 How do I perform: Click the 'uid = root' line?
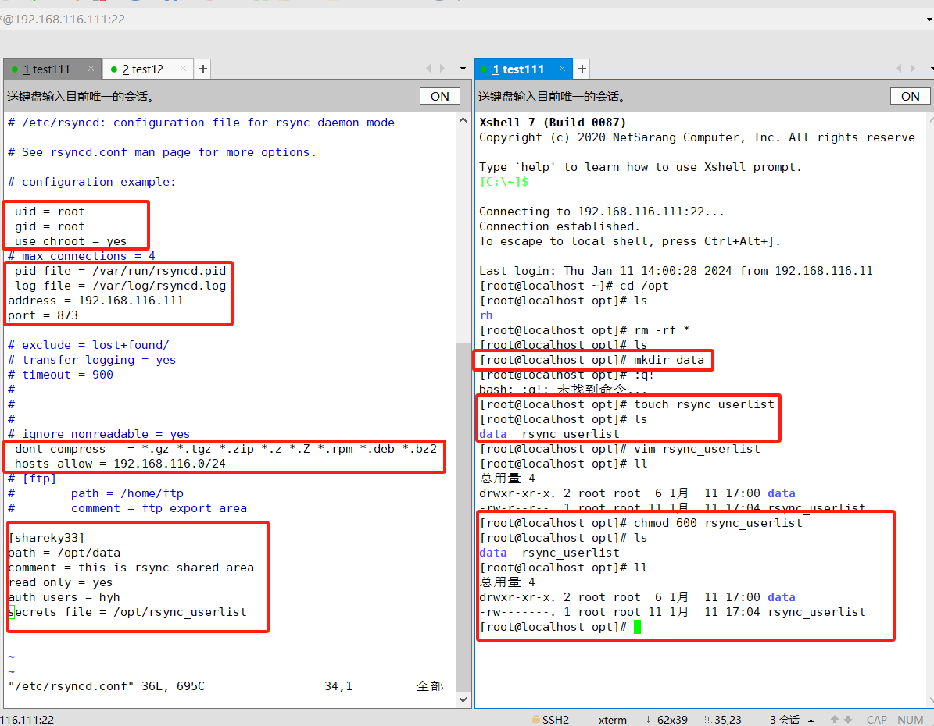coord(50,212)
